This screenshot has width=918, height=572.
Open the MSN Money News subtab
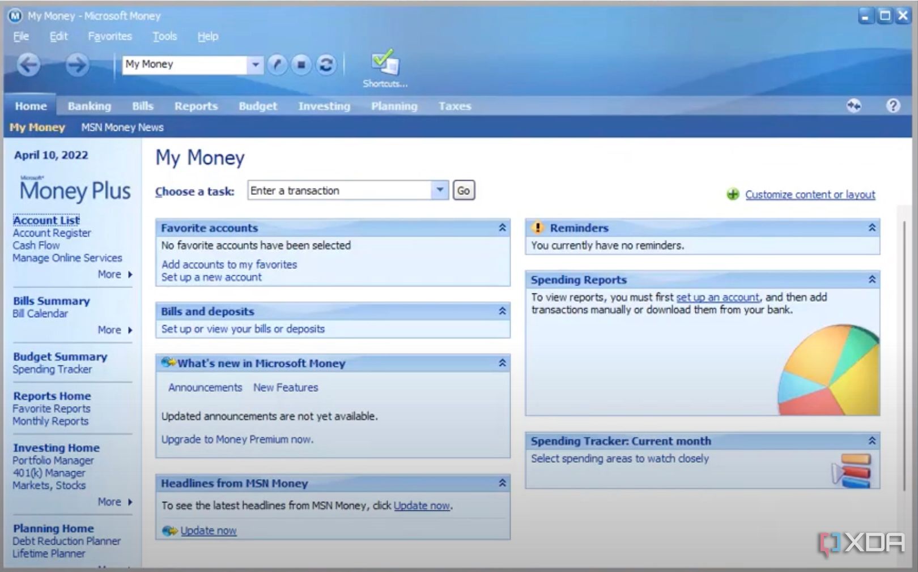point(122,127)
